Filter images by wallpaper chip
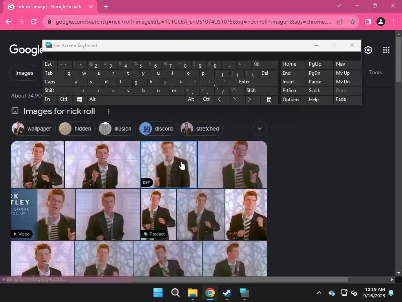Screen dimensions: 402x302 click(x=33, y=129)
